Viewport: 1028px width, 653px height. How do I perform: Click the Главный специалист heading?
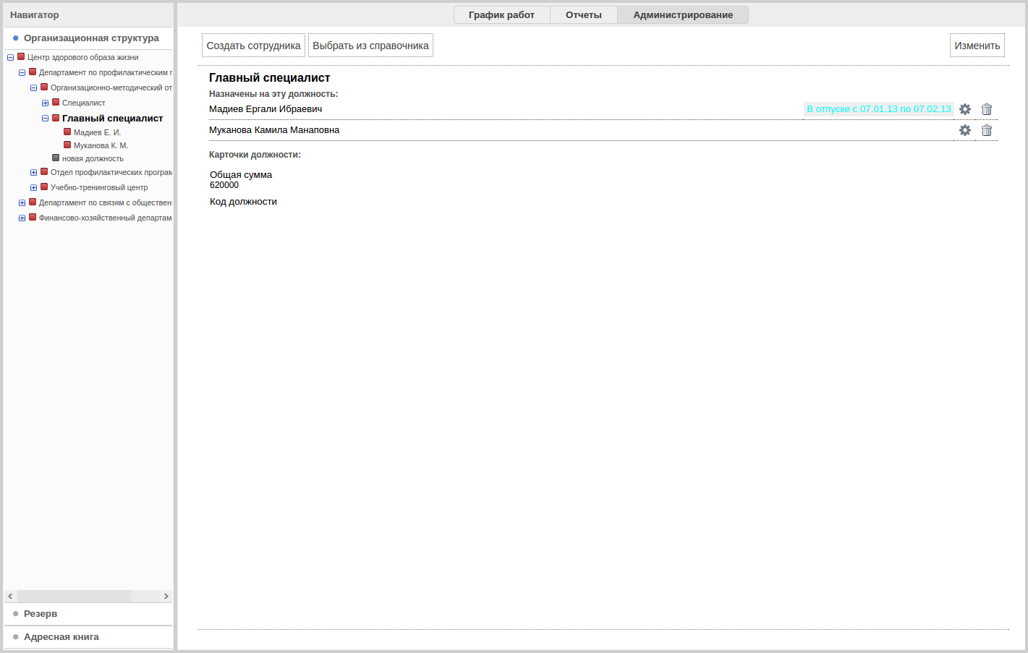[x=270, y=78]
